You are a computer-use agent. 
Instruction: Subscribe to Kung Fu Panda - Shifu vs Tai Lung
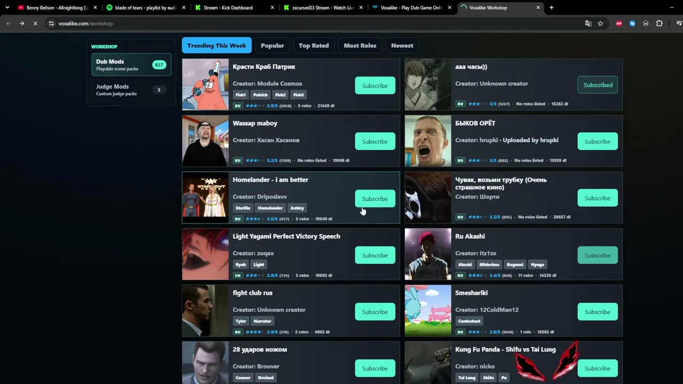click(598, 368)
